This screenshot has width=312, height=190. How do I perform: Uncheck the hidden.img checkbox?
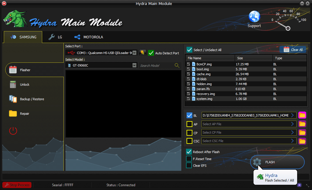click(188, 84)
